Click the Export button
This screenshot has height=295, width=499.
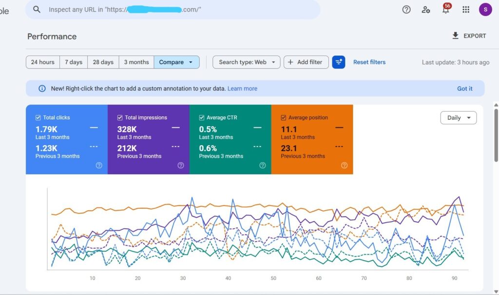[469, 36]
